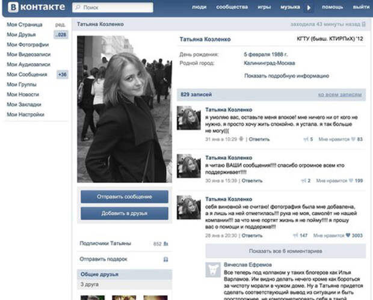The image size is (373, 300).
Task: Click the subscribers icon next to 852
Action: tap(166, 243)
